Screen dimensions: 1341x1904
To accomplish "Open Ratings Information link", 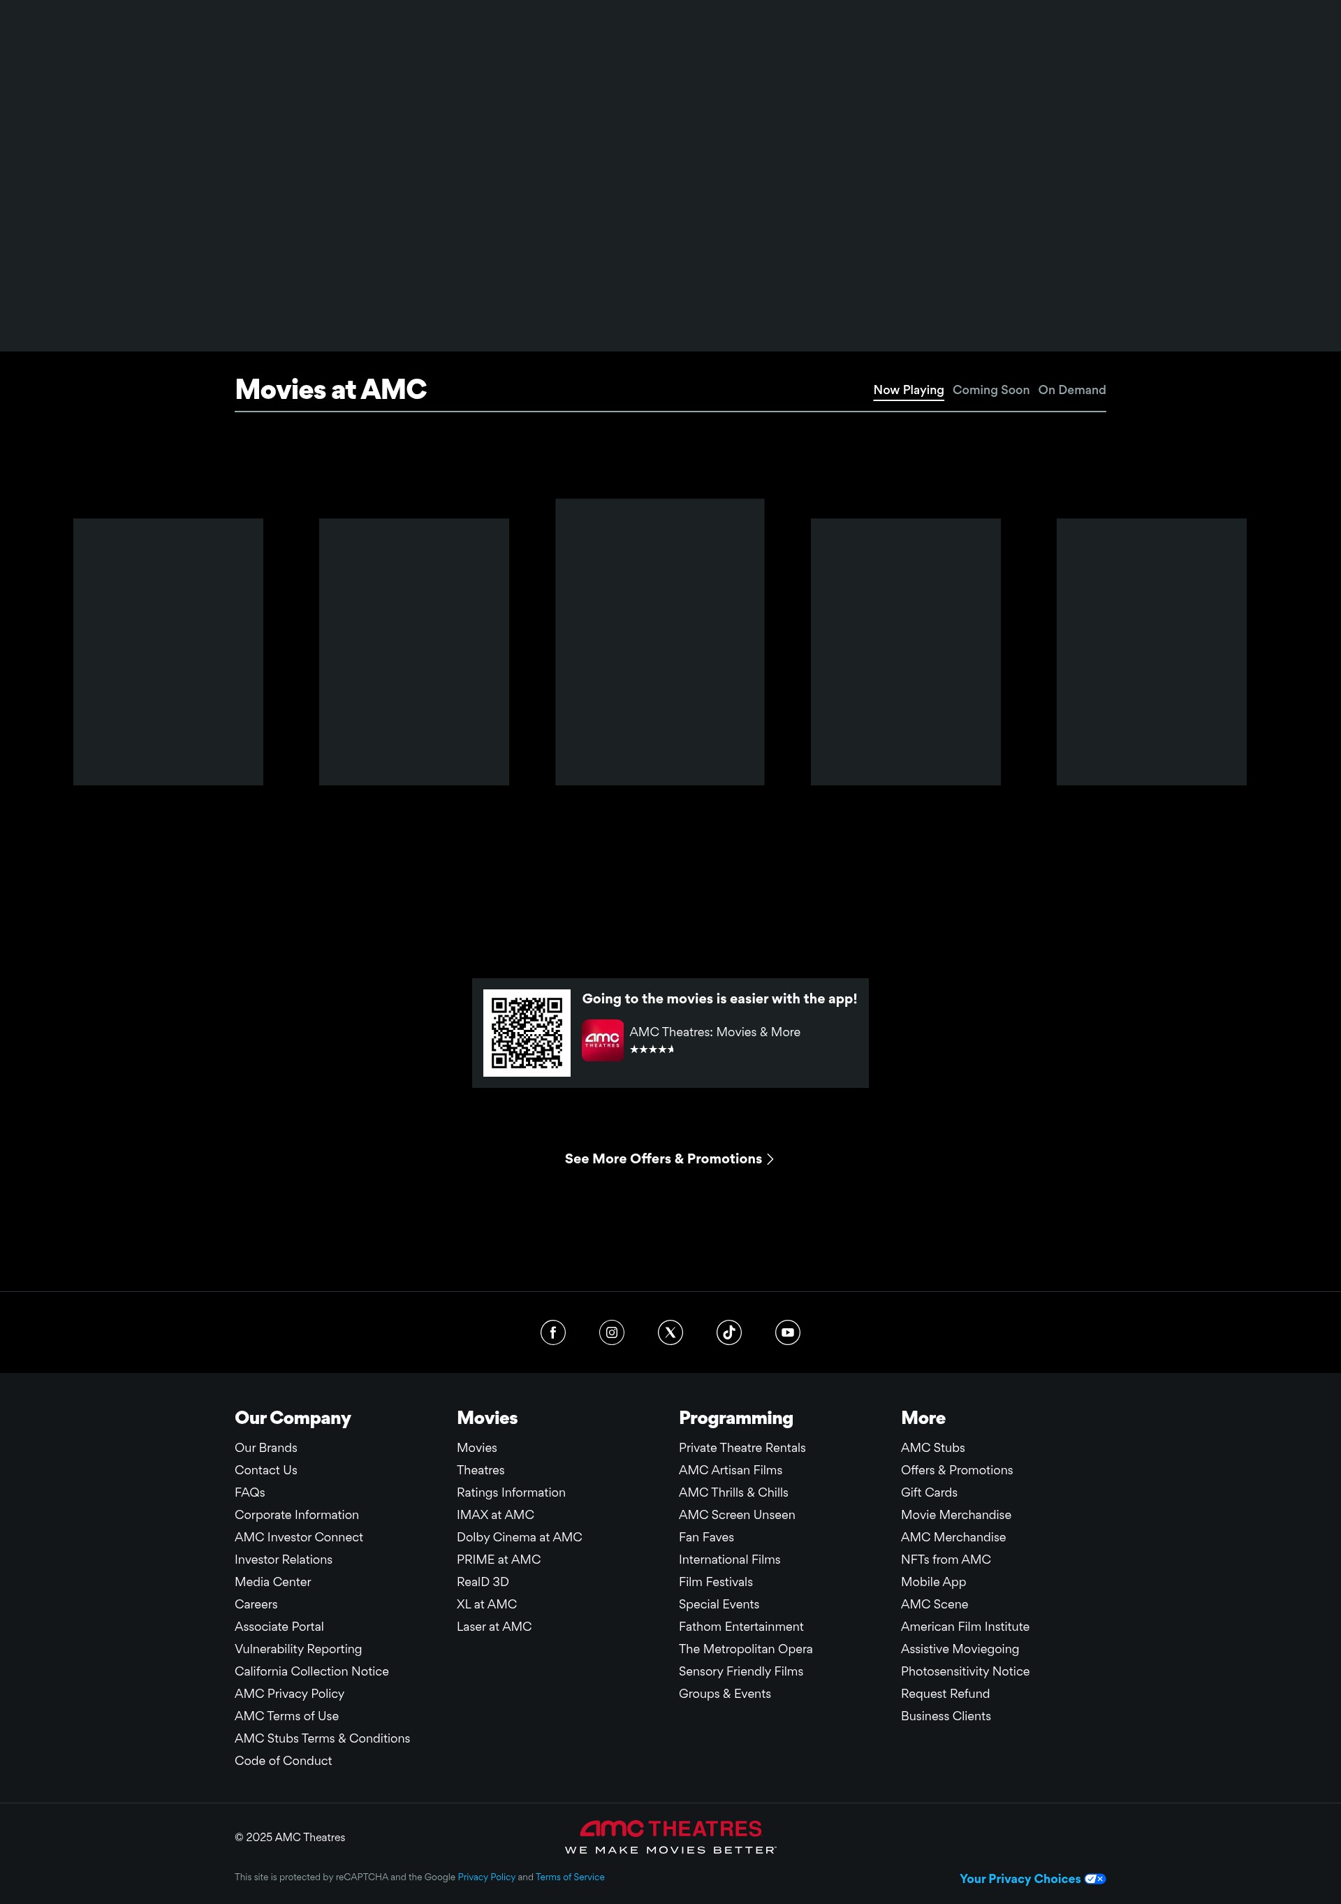I will [x=511, y=1492].
